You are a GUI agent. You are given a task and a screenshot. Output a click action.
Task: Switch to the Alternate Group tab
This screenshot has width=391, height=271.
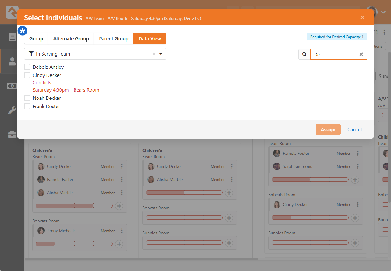[x=71, y=38]
